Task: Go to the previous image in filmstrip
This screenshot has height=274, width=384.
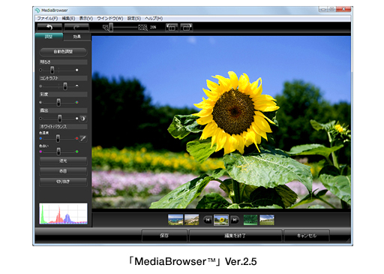Action: pos(208,220)
